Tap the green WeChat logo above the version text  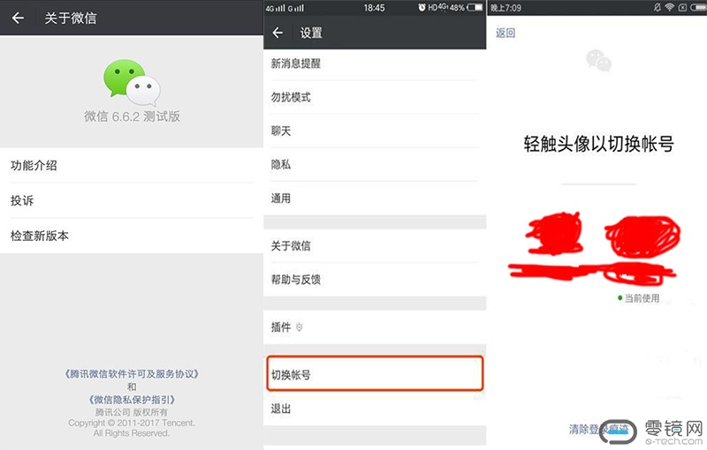point(132,82)
